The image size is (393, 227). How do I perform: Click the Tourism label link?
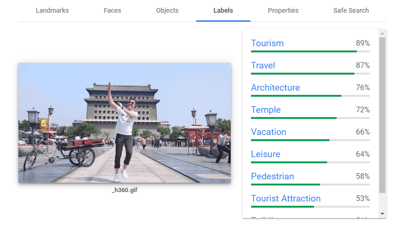tap(267, 43)
